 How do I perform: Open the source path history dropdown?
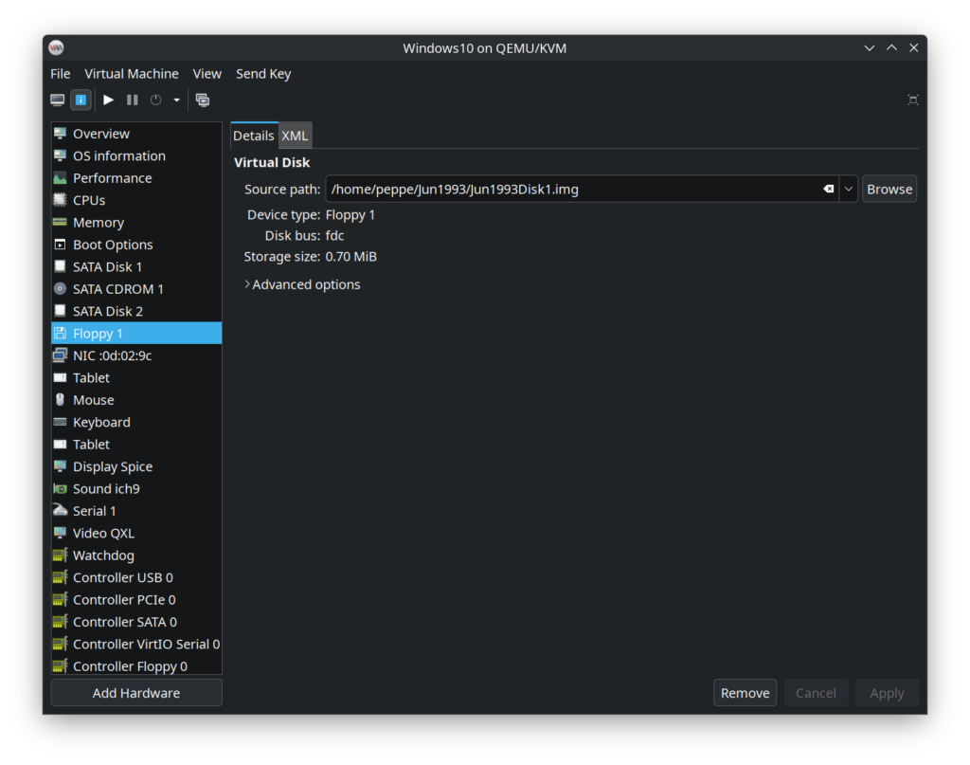pos(848,189)
